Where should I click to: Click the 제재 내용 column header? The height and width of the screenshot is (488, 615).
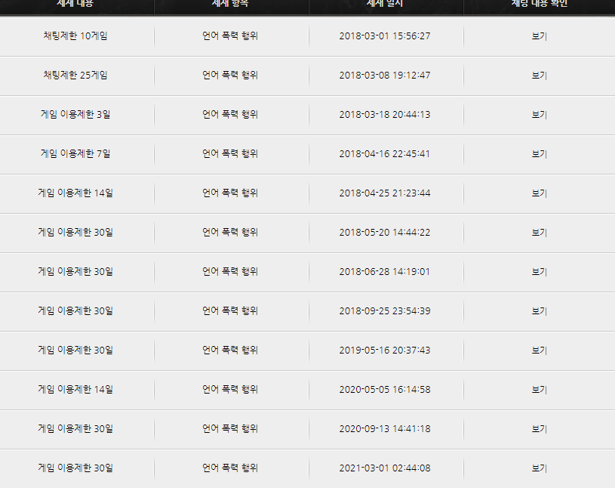75,4
